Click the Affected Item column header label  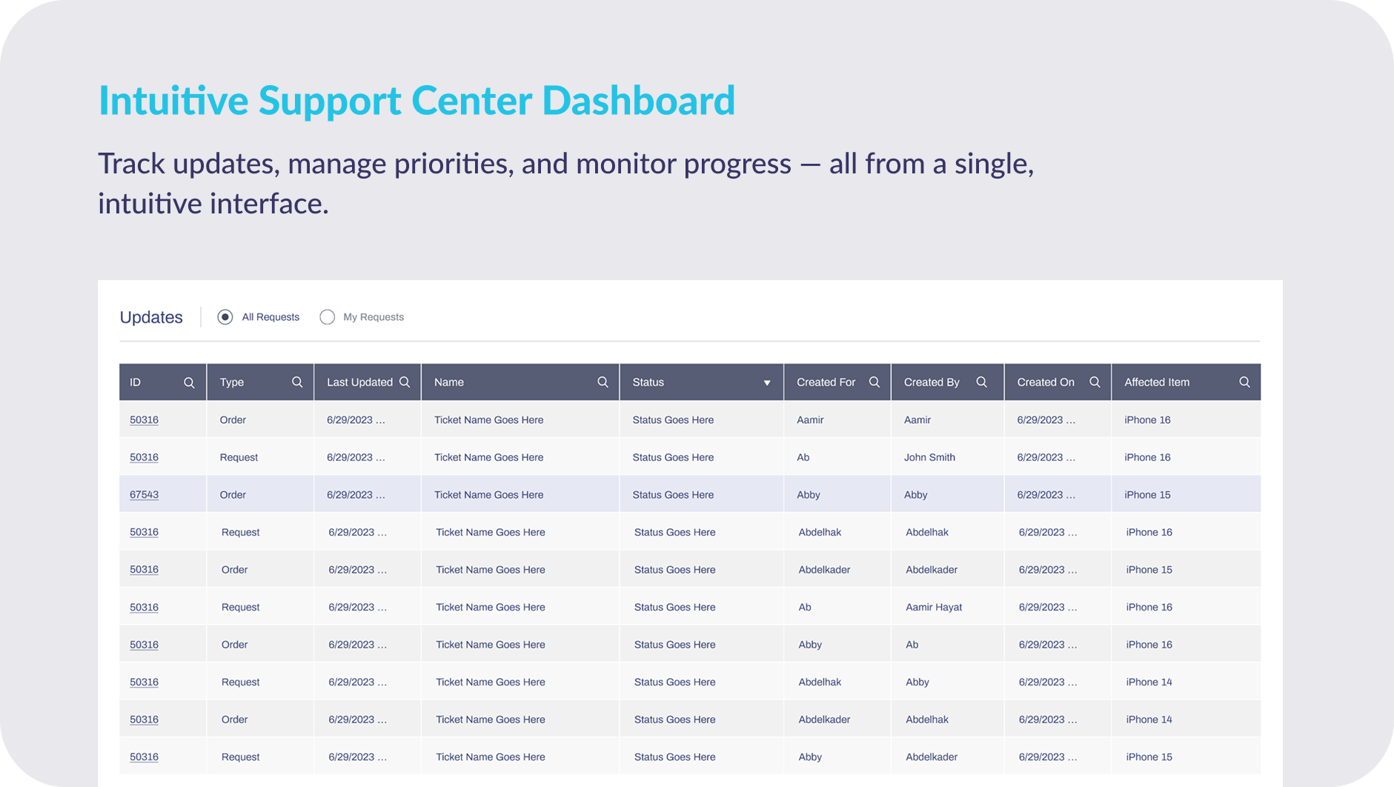click(1157, 382)
